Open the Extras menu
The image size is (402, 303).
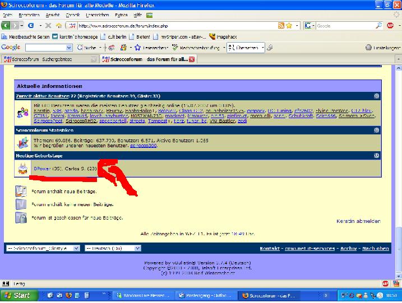[121, 15]
